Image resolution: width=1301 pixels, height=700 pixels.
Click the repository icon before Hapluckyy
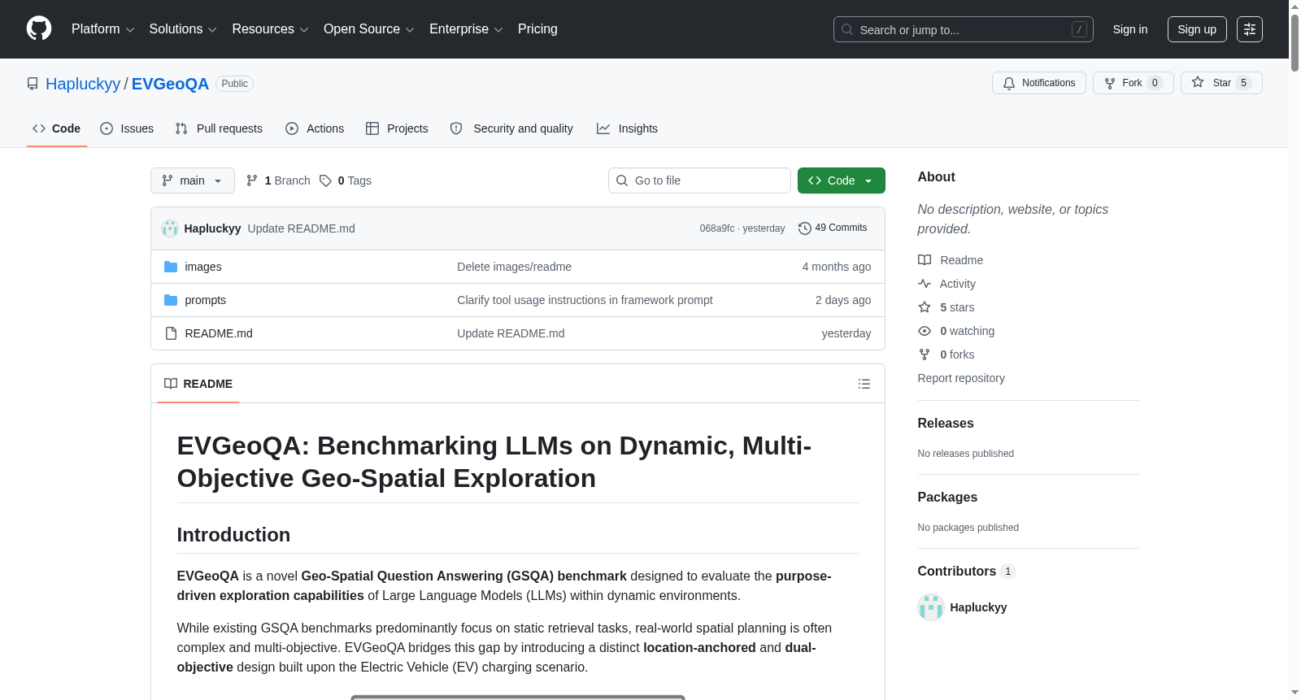point(33,84)
